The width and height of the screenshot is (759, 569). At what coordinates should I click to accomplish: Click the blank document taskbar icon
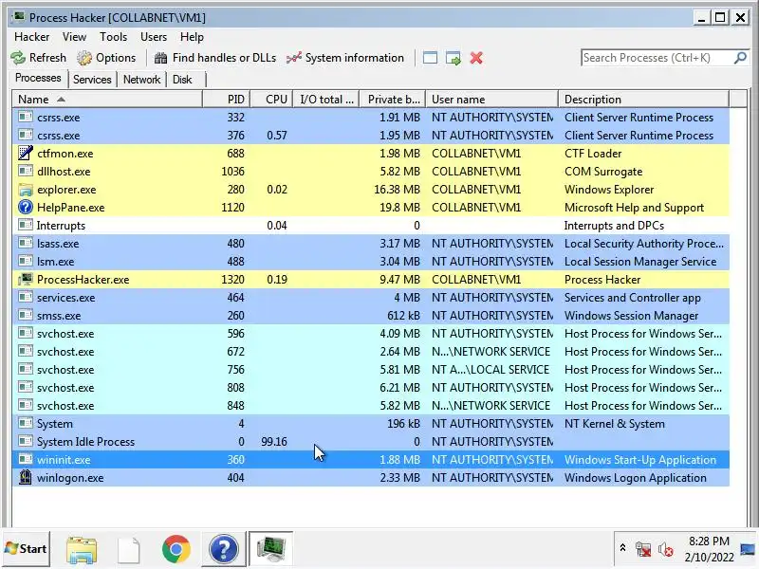click(129, 550)
